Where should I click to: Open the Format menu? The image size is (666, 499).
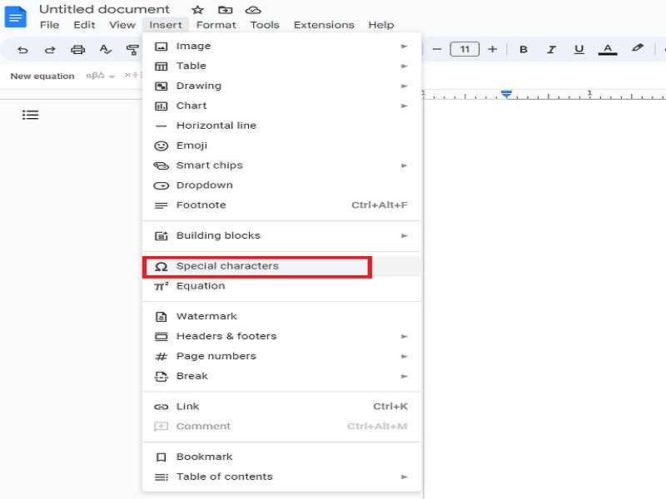216,24
